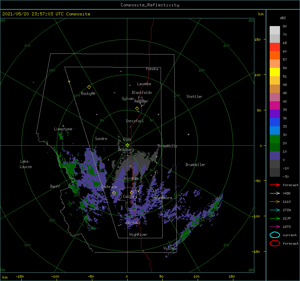Image resolution: width=300 pixels, height=281 pixels.
Task: Click the yellow 54 dBZ color swatch
Action: point(275,72)
